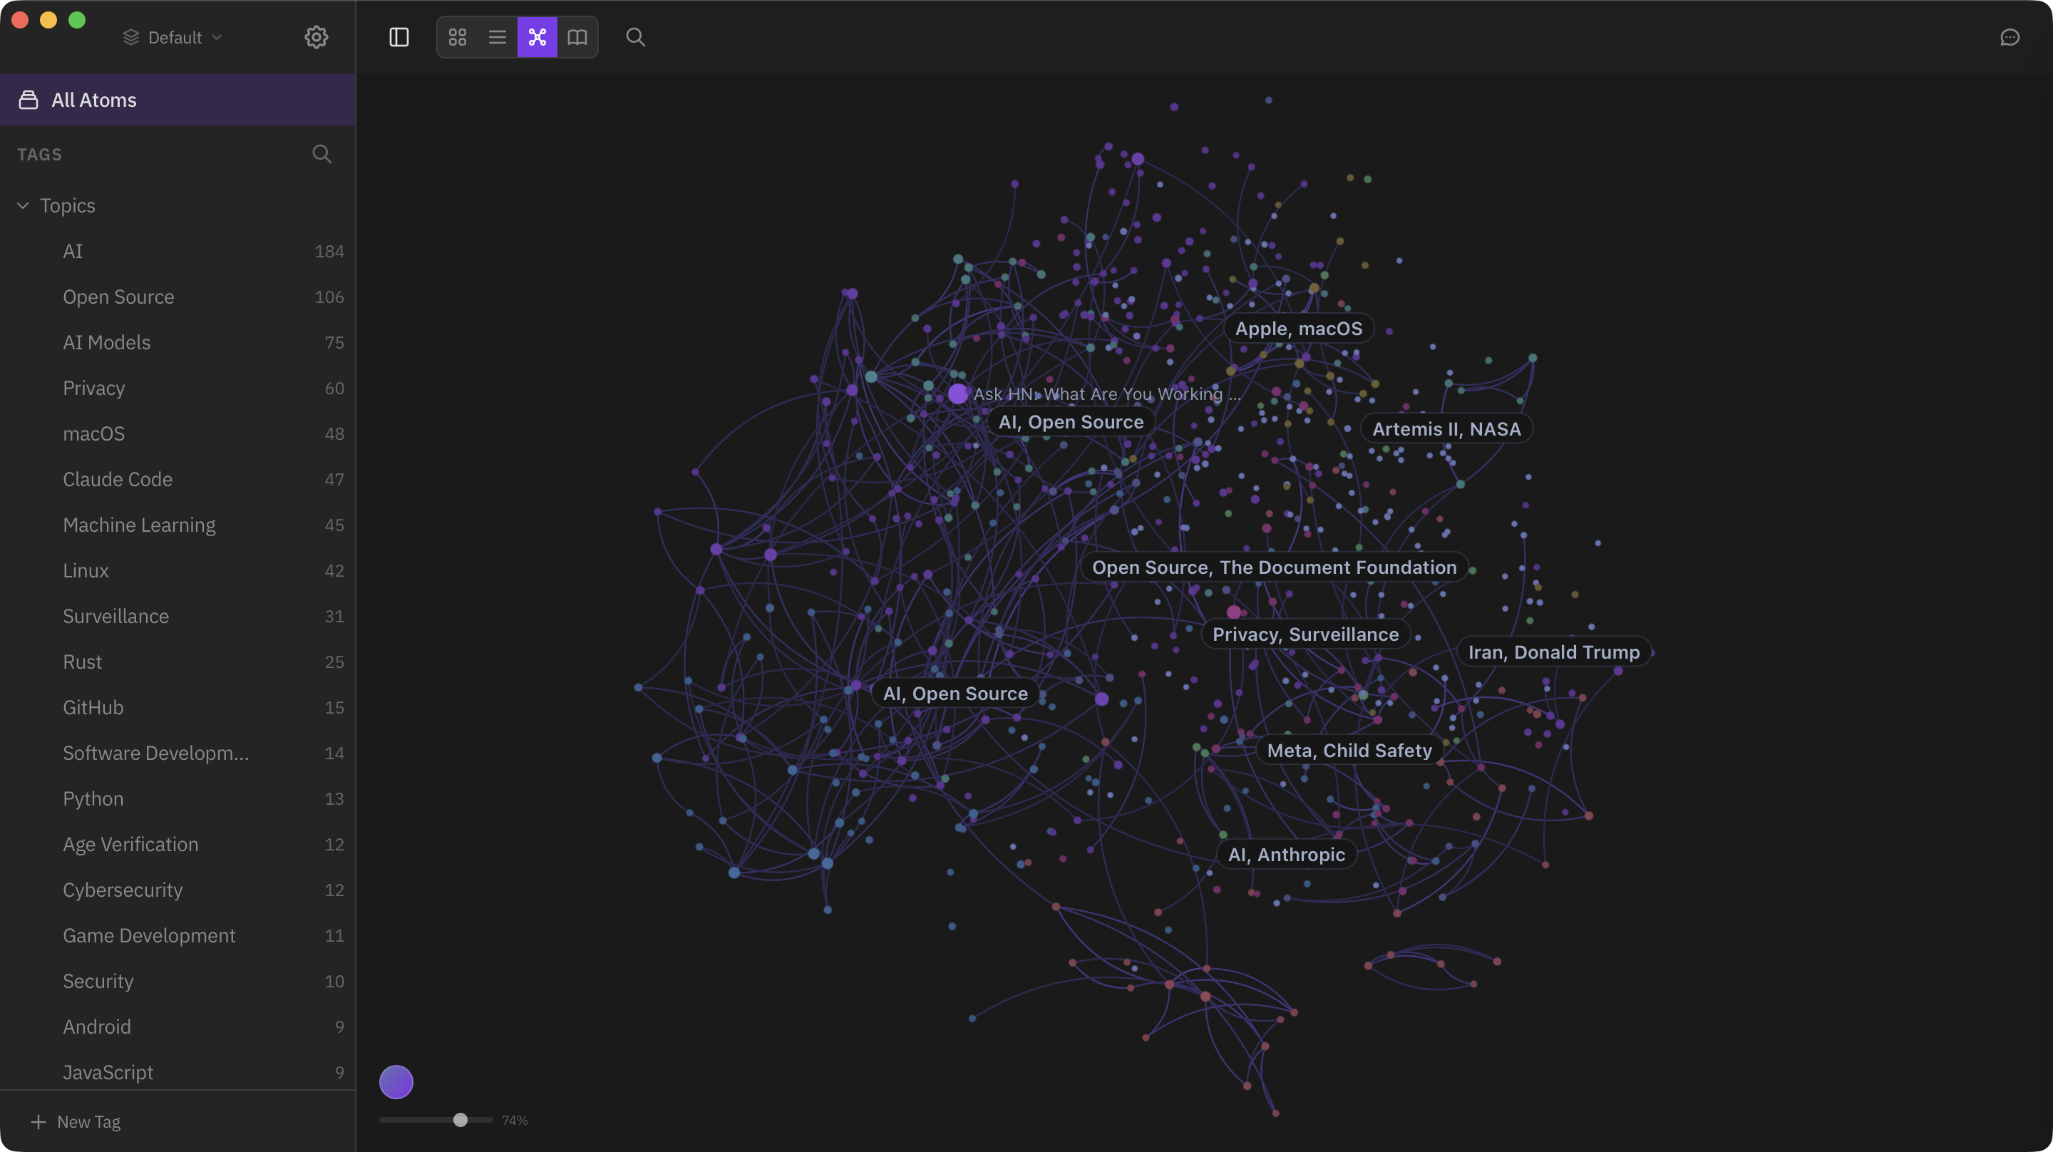Image resolution: width=2053 pixels, height=1152 pixels.
Task: Click the purple circle button
Action: 396,1082
